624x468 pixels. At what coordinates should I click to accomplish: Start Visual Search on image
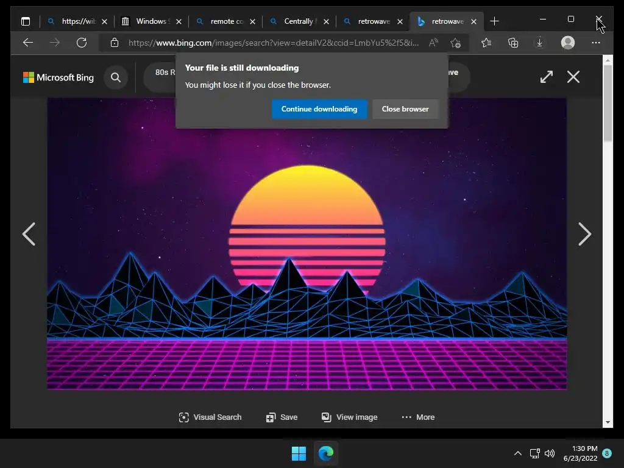click(x=210, y=417)
